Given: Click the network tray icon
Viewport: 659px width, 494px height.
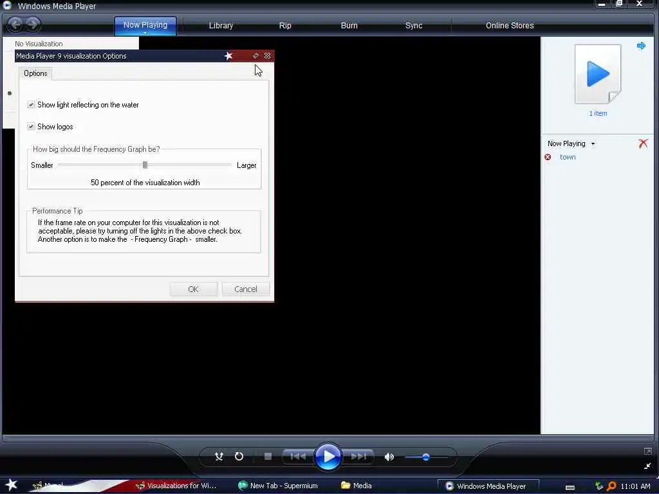Looking at the screenshot, I should point(599,486).
